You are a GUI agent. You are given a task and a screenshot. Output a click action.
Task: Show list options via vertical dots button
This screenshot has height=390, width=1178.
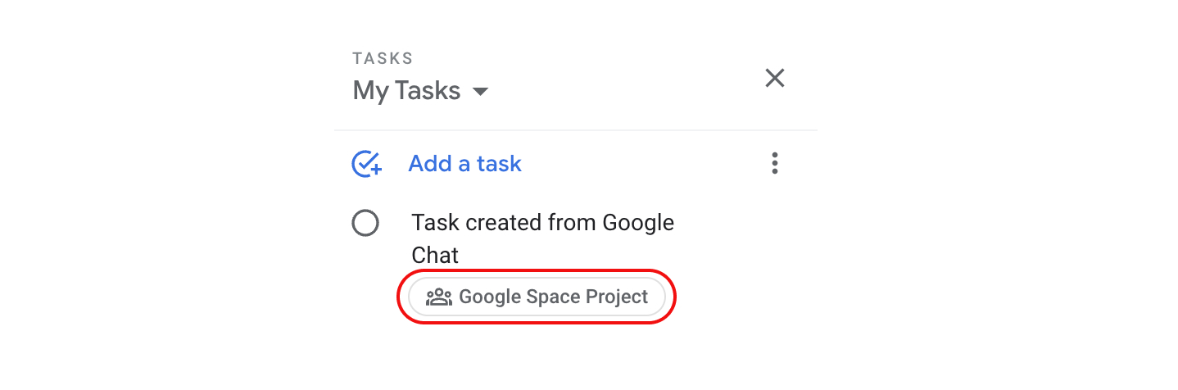coord(774,163)
